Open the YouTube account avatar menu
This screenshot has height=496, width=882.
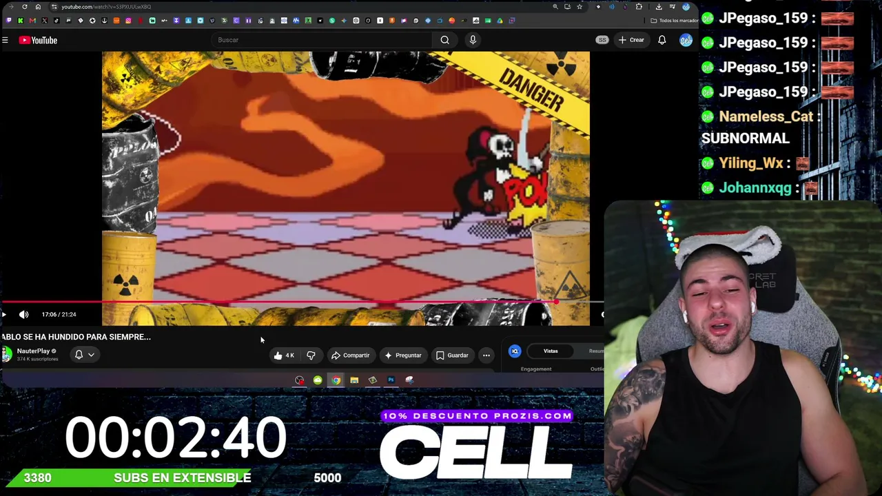point(686,40)
